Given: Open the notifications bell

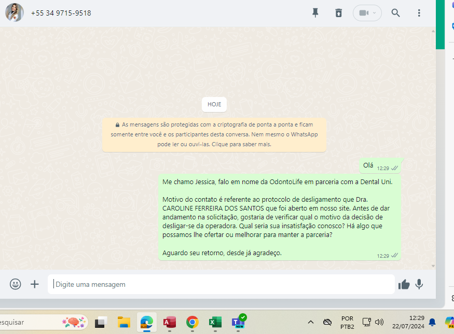Looking at the screenshot, I should pos(432,322).
